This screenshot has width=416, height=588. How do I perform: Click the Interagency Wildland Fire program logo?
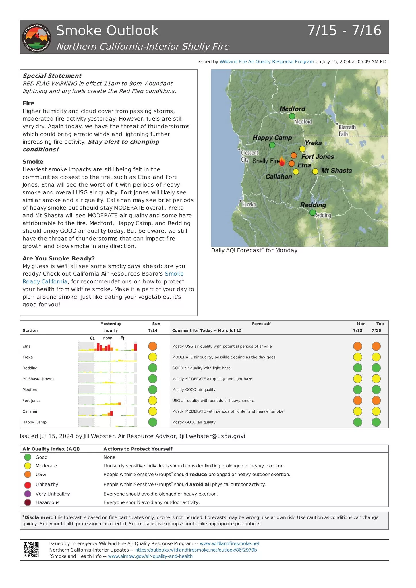point(37,38)
